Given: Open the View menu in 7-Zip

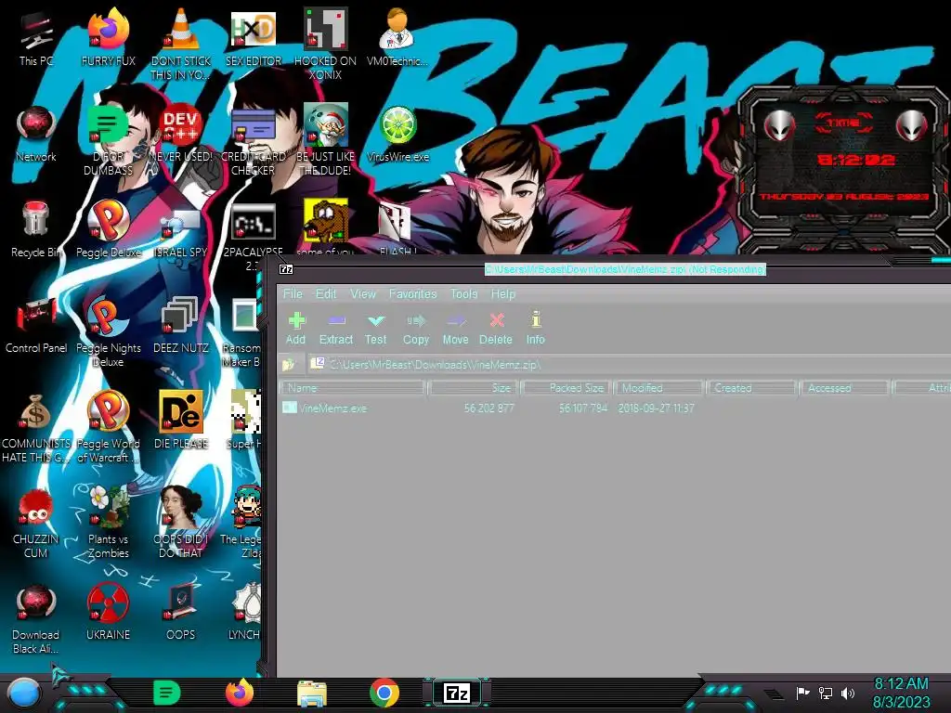Looking at the screenshot, I should click(x=363, y=294).
